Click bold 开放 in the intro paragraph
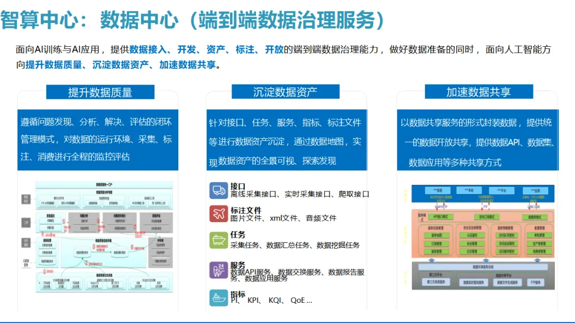The height and width of the screenshot is (323, 575). coord(274,49)
